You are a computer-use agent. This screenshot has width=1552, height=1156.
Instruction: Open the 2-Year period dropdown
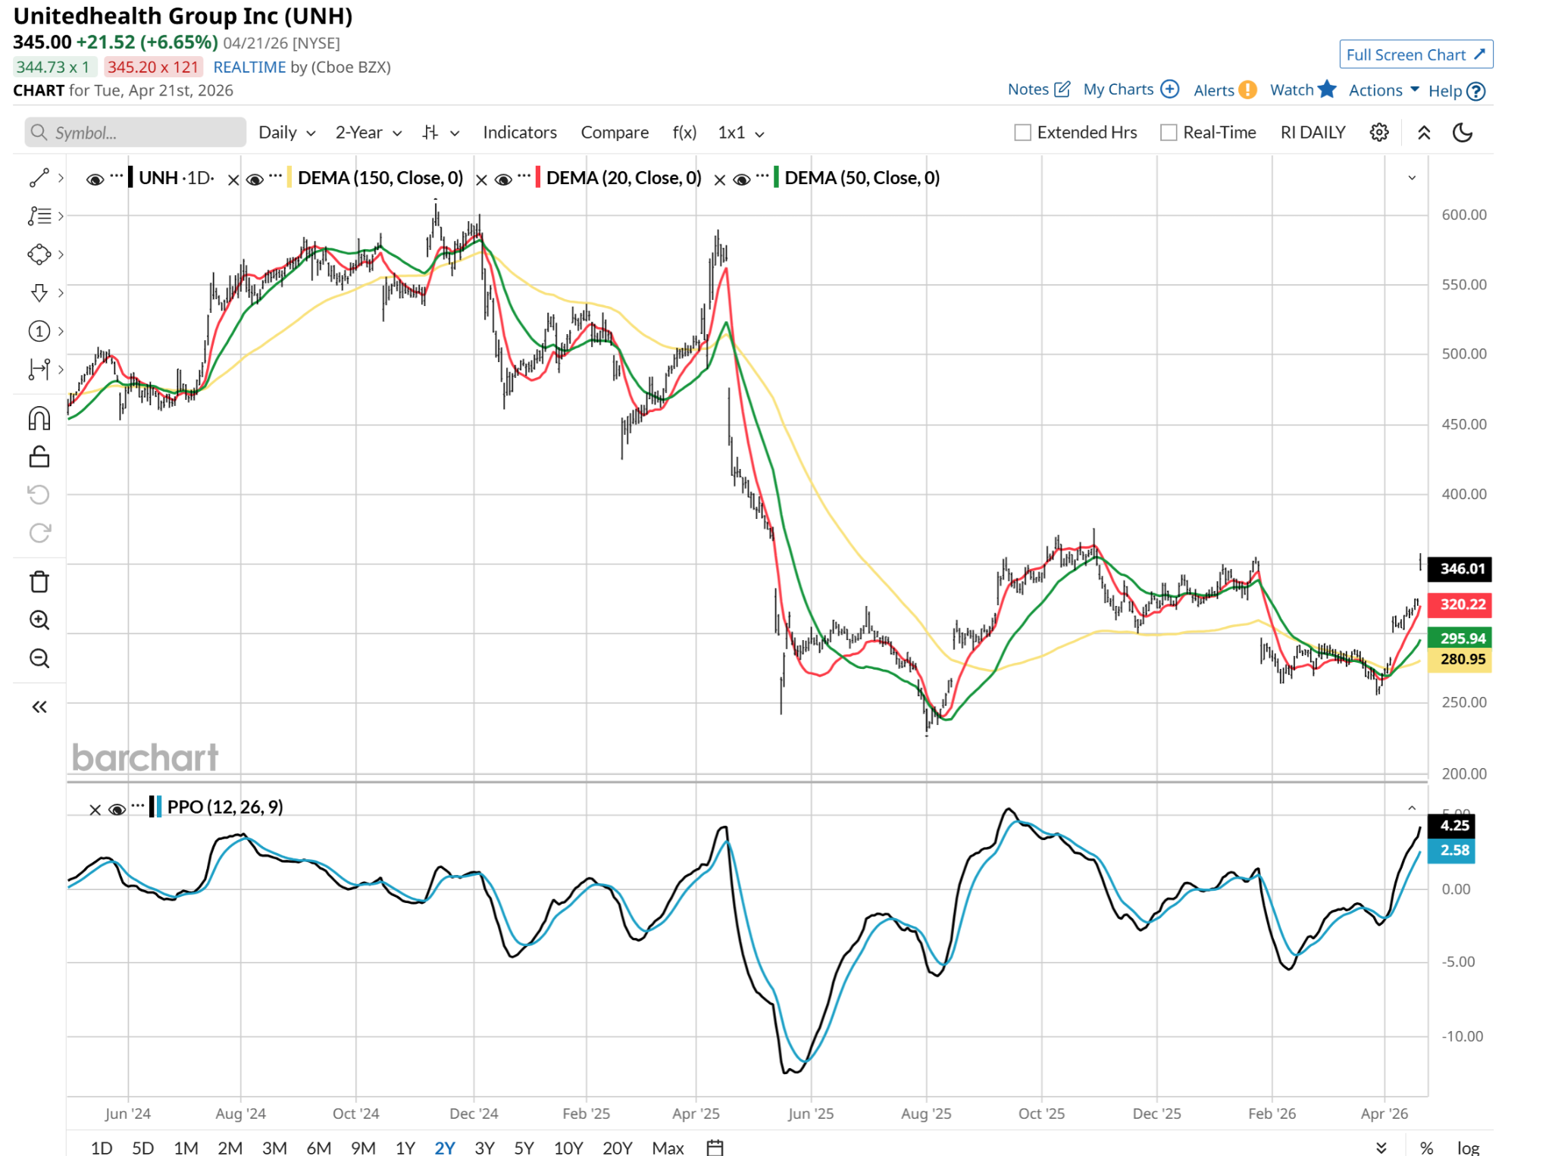pyautogui.click(x=368, y=133)
